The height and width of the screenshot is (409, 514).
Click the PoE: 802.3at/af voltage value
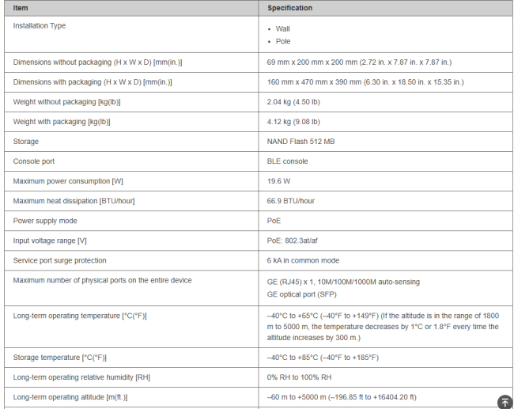click(297, 240)
